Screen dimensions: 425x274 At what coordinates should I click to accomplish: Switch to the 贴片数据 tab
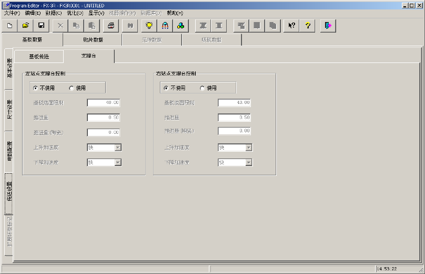coord(93,40)
